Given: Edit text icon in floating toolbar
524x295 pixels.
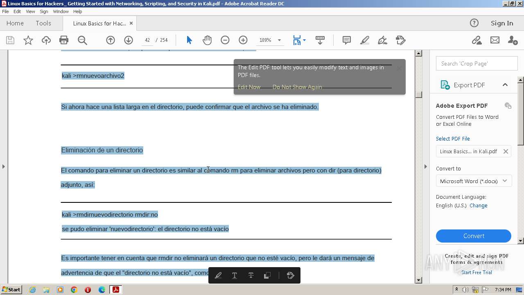Looking at the screenshot, I should click(x=291, y=275).
